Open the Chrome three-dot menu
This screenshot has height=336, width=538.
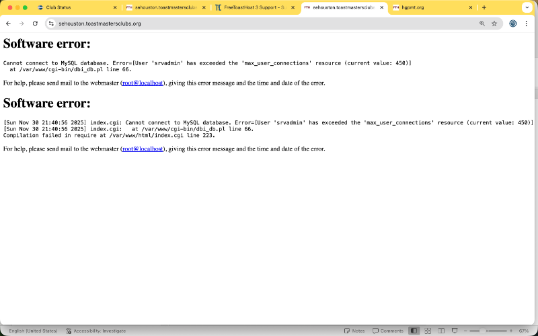tap(527, 23)
